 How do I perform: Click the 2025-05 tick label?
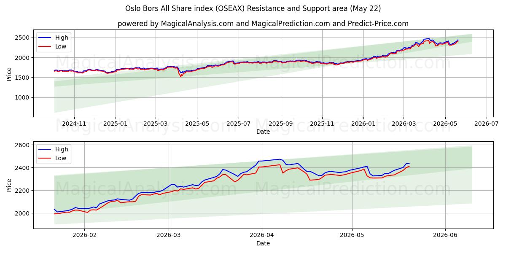[x=197, y=124]
